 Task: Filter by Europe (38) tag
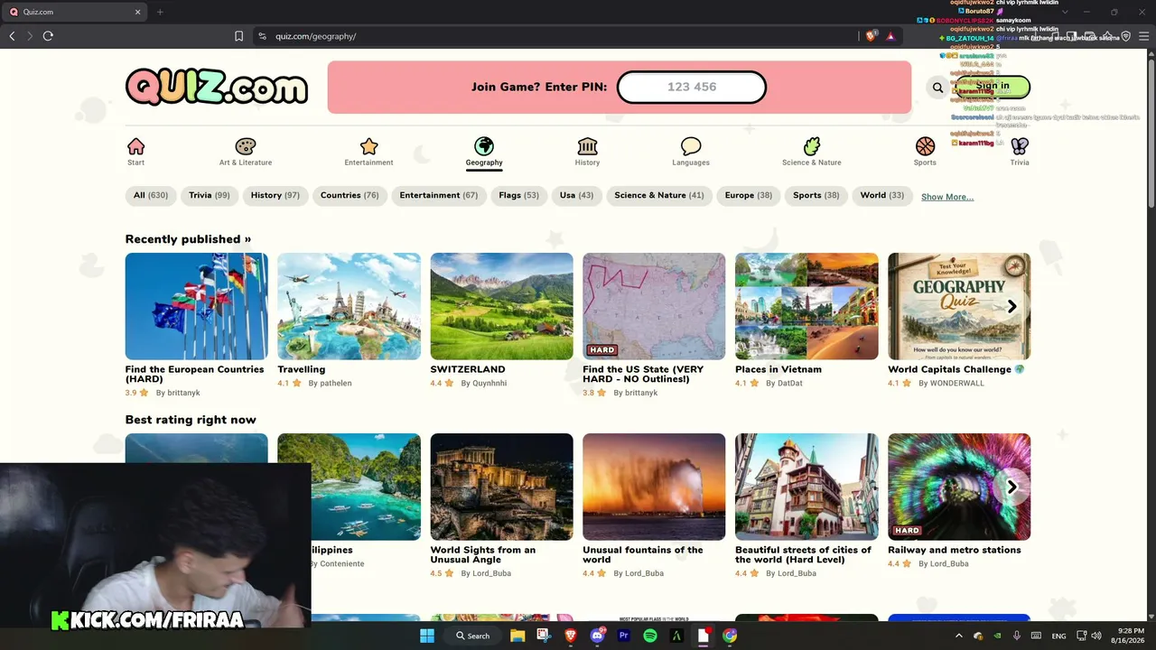749,196
